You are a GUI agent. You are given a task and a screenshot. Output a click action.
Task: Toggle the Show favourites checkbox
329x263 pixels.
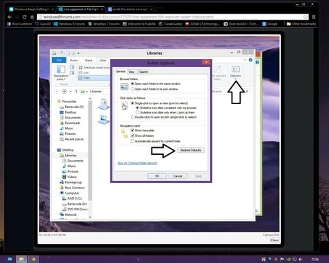[x=132, y=130]
